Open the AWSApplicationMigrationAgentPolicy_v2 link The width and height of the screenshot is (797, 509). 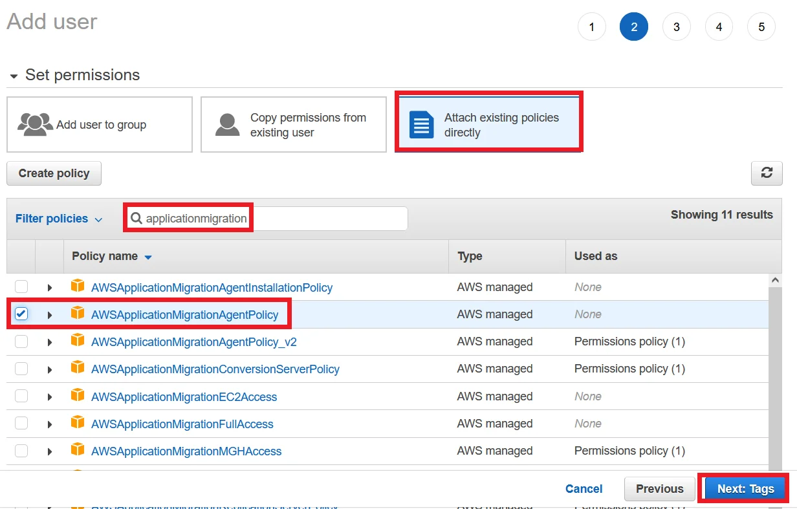click(193, 341)
